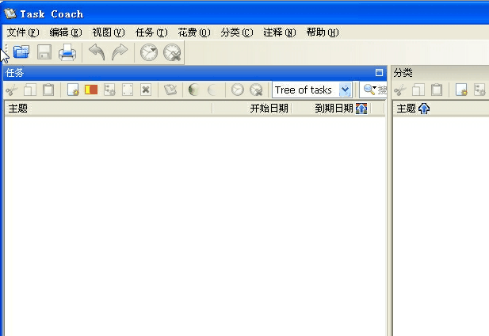The height and width of the screenshot is (336, 489).
Task: Add a new subtask in the 任务 toolbar
Action: tap(109, 90)
